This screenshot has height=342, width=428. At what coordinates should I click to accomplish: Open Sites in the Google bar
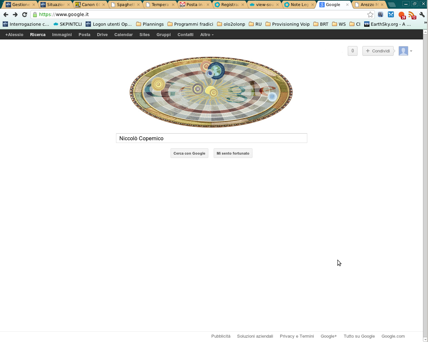coord(144,34)
